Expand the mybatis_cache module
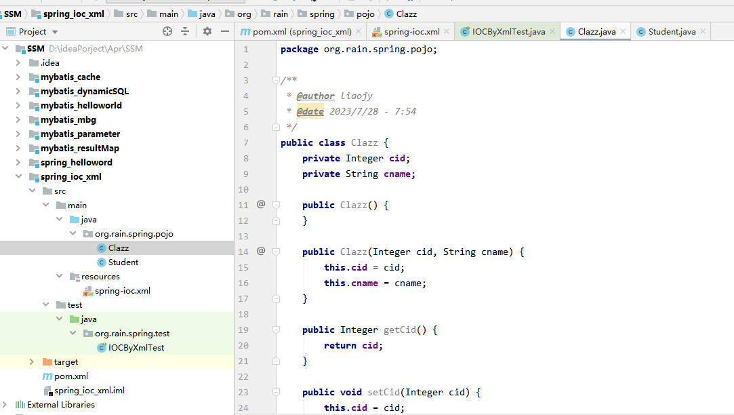 click(18, 77)
